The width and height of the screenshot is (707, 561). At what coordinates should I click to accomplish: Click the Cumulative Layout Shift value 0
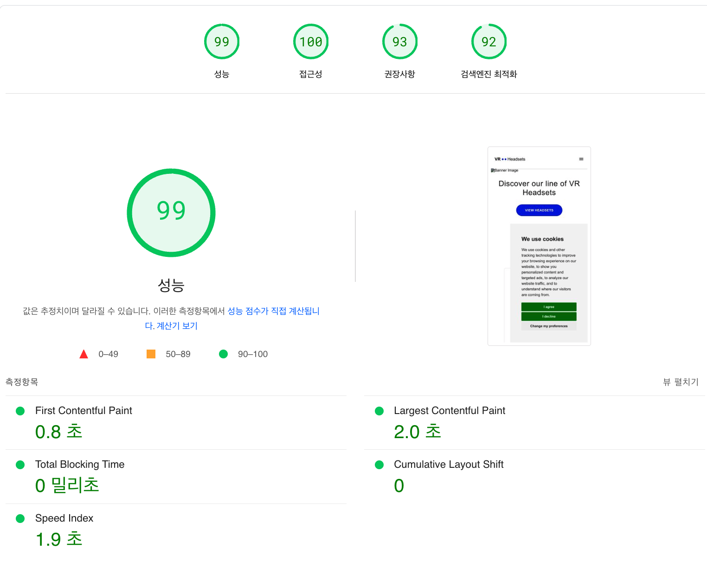coord(399,485)
